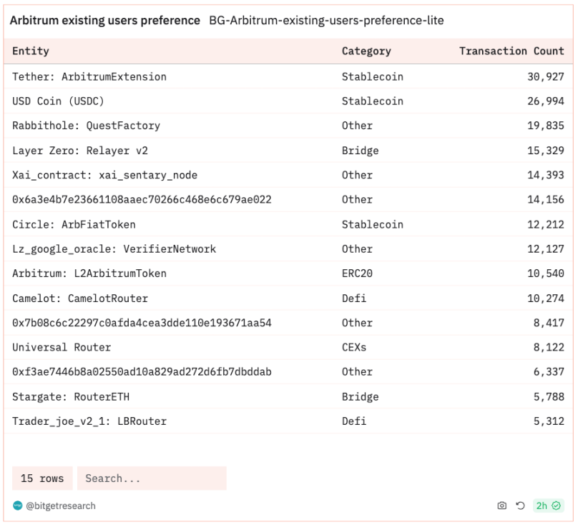Click the 2h freshness status badge
Screen dimensions: 578x527
click(x=548, y=506)
